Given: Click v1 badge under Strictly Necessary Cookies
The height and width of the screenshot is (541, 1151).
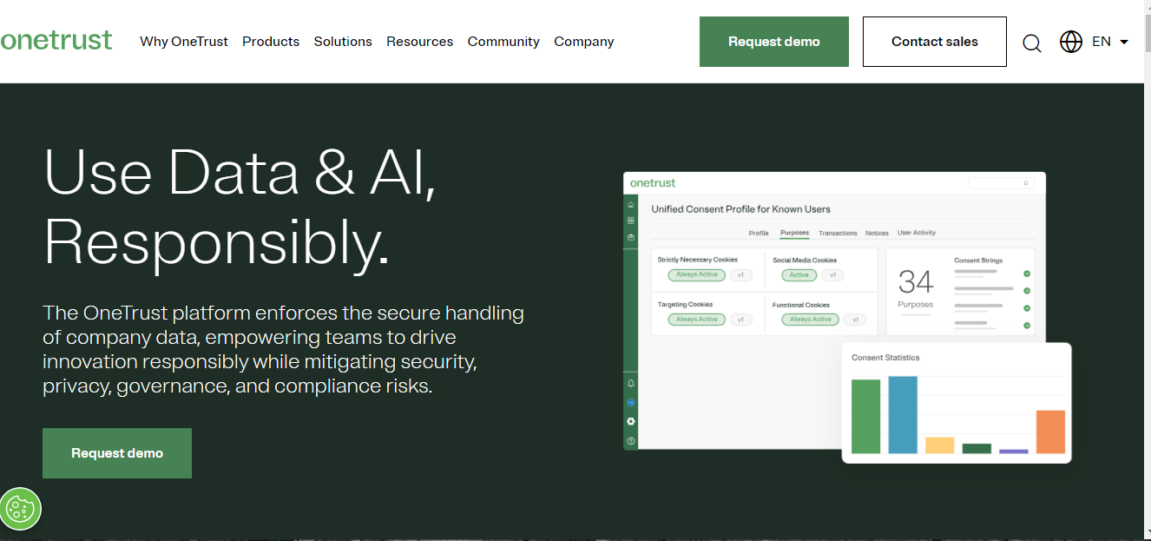Looking at the screenshot, I should click(740, 274).
